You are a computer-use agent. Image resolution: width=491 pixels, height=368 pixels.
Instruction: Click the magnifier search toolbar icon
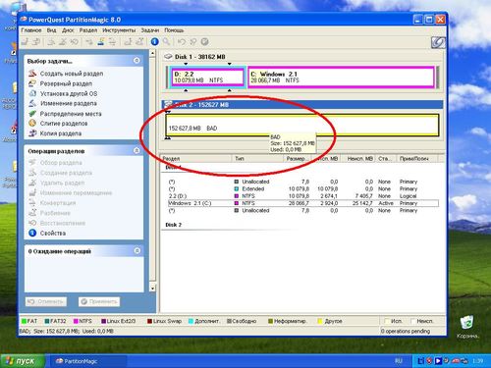(166, 42)
